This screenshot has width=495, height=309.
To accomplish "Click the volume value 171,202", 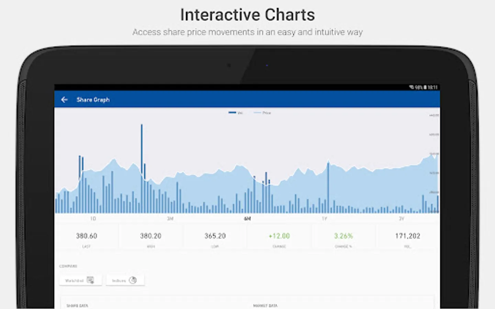I will pos(408,236).
